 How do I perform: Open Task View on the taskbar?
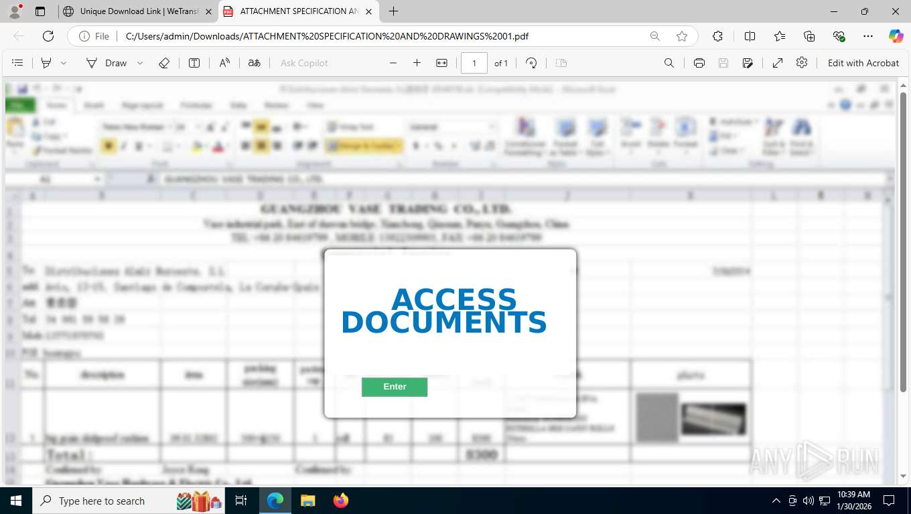coord(242,501)
